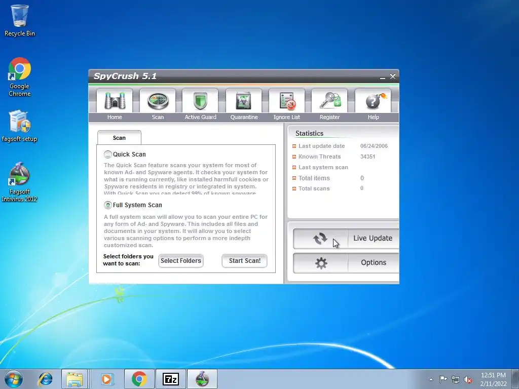
Task: Show hidden system tray icons
Action: click(x=431, y=379)
